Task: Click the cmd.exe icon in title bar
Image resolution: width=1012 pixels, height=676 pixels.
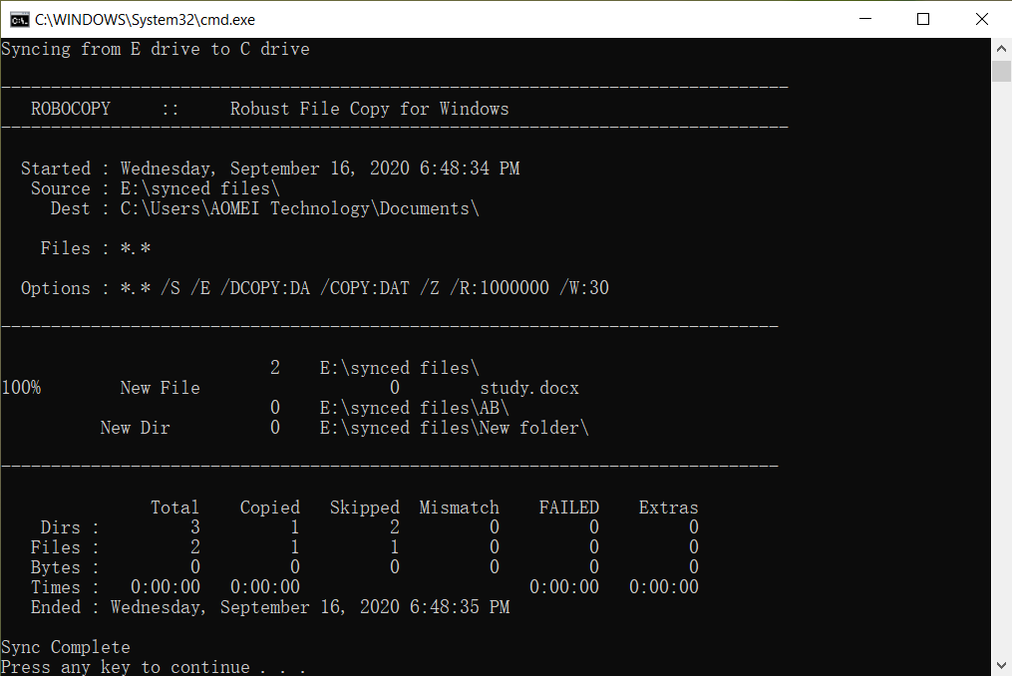Action: pos(19,19)
